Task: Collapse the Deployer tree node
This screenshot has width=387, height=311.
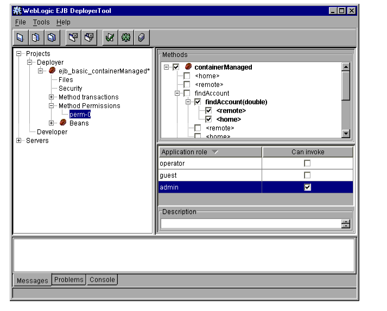Action: coord(29,62)
